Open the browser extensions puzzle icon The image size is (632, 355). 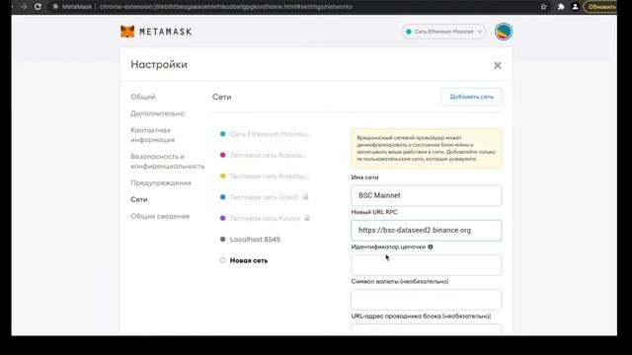pos(561,7)
